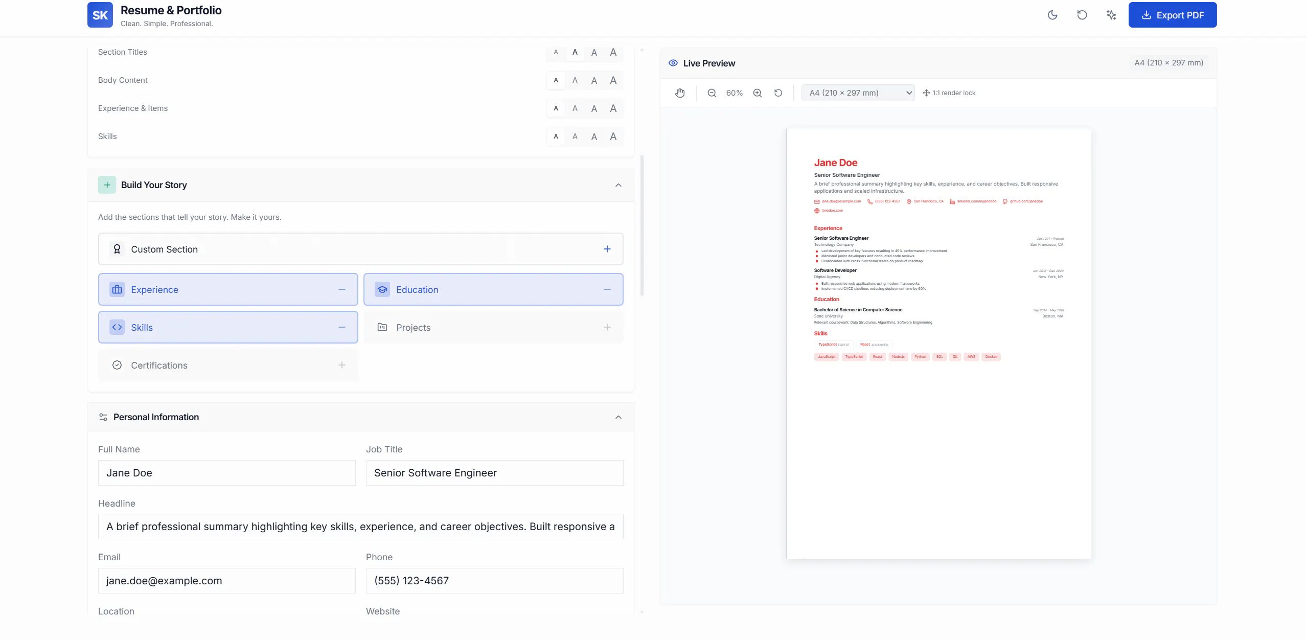
Task: Click the Live Preview eye icon
Action: (673, 63)
